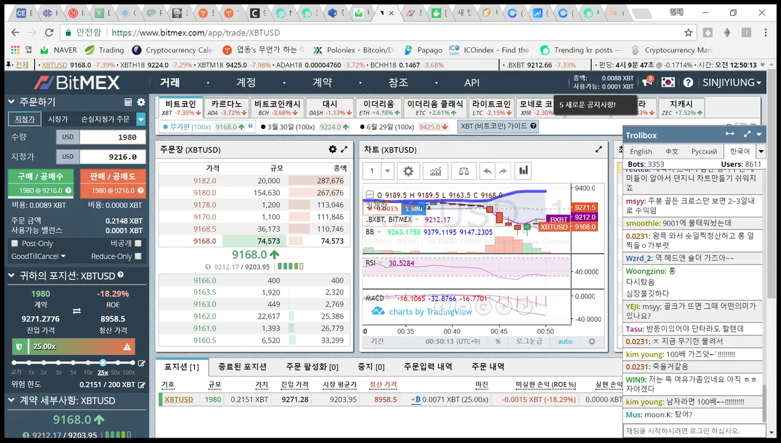Edit the risk limit 200 XBT icon

(x=142, y=385)
